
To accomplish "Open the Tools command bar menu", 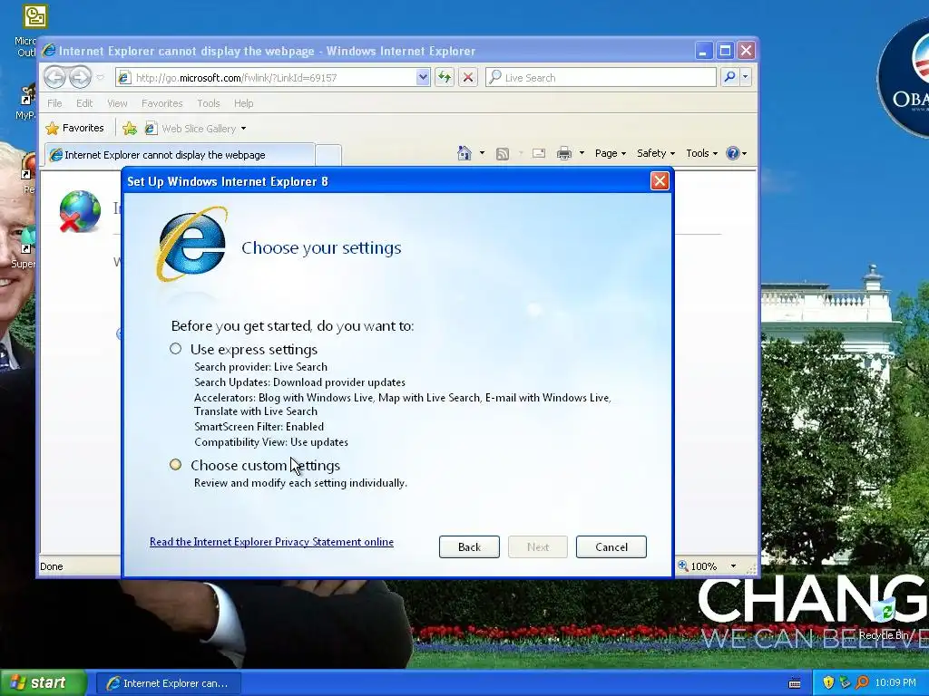I will (x=701, y=153).
